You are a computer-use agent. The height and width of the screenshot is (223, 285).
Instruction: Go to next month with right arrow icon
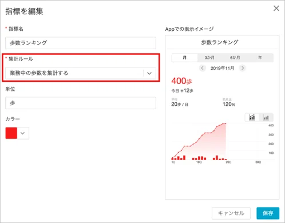click(243, 68)
